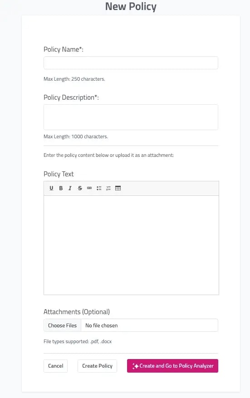Click inside the Policy Description text box
The width and height of the screenshot is (250, 398).
pyautogui.click(x=131, y=117)
